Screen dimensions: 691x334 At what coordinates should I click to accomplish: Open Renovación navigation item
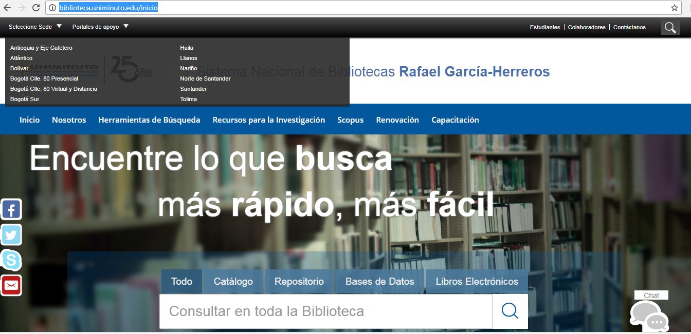397,120
